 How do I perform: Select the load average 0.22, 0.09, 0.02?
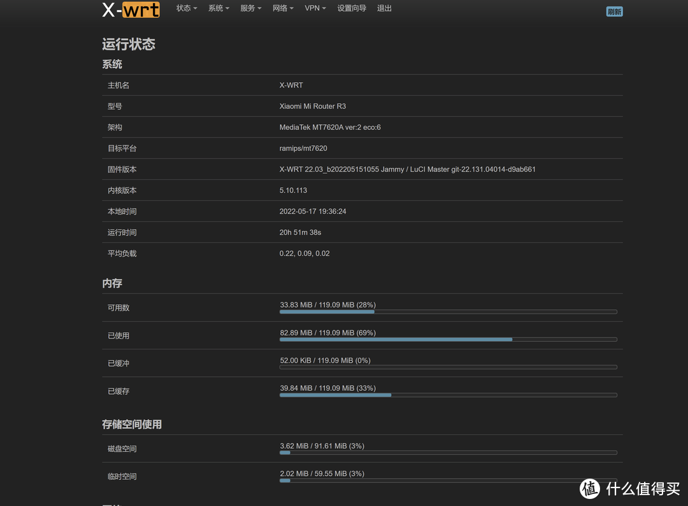[x=305, y=253]
